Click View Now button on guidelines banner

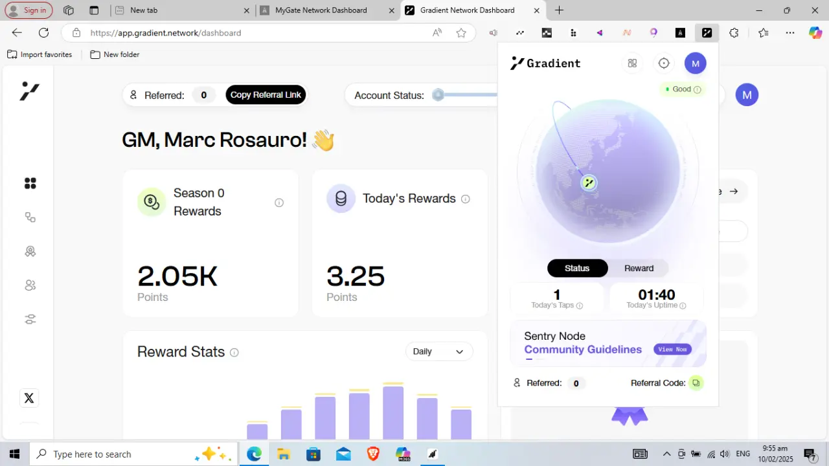[x=672, y=349]
